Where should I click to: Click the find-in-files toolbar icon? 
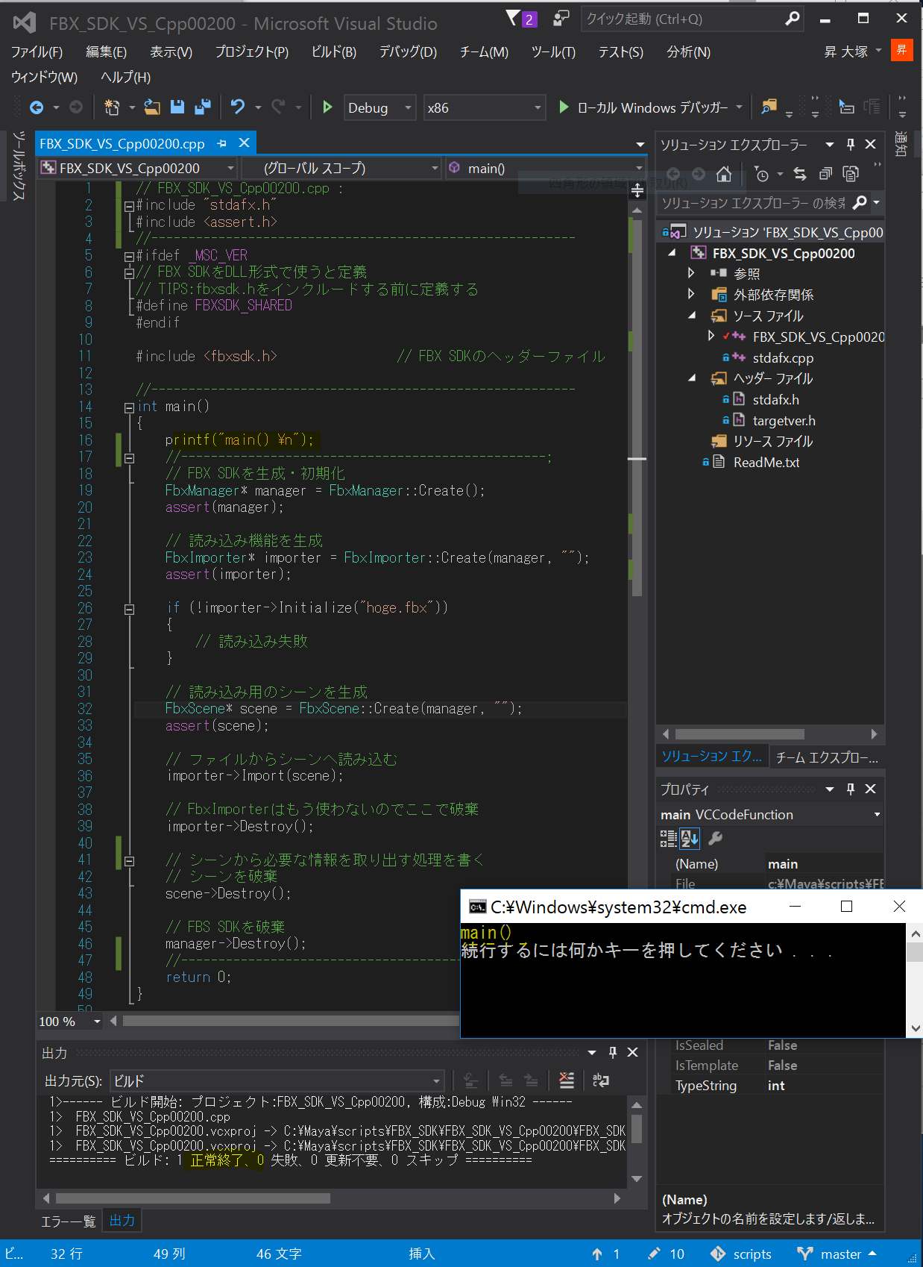click(769, 107)
